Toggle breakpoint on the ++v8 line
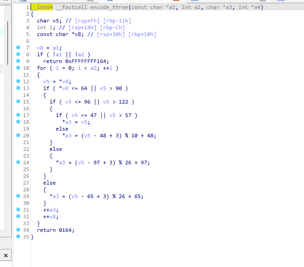Screen dimensions: 304x267 coord(18,216)
